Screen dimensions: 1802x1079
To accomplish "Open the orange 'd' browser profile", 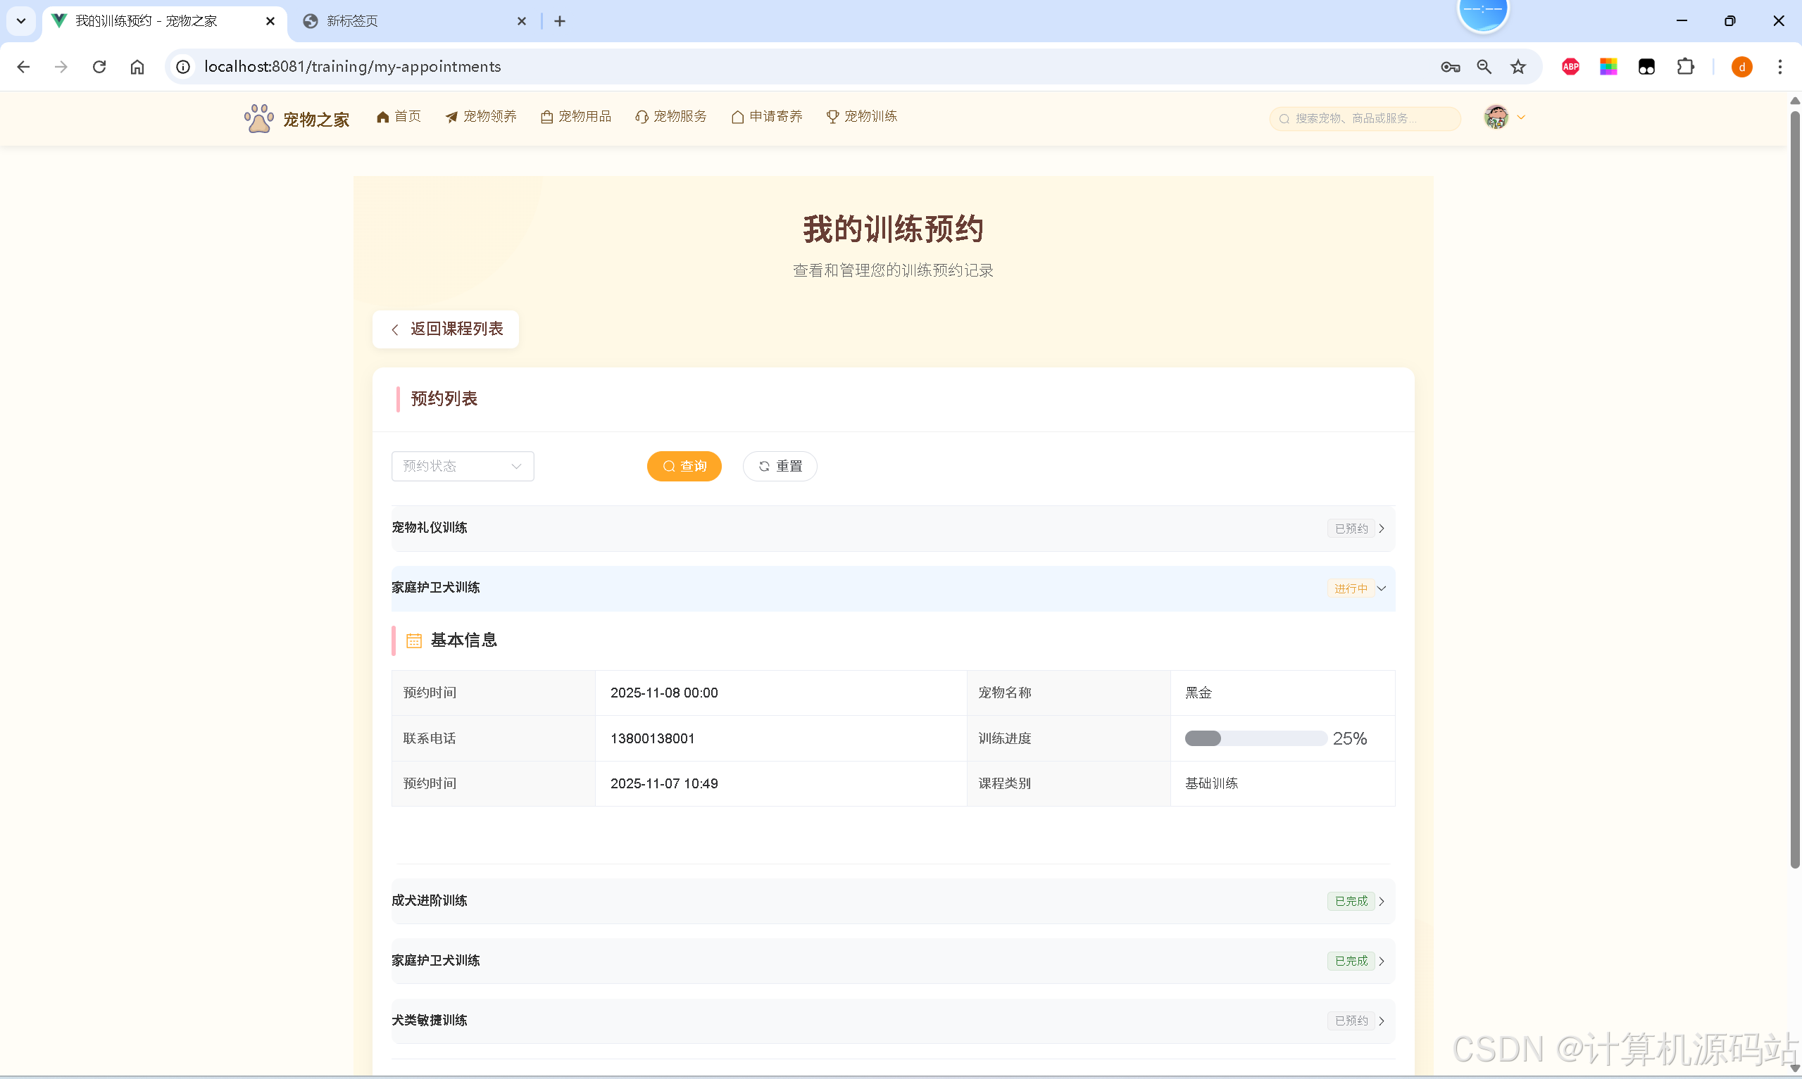I will [1741, 67].
